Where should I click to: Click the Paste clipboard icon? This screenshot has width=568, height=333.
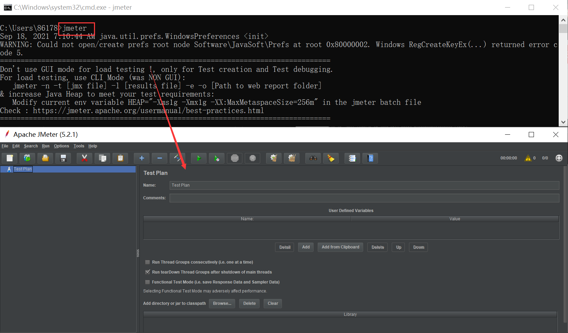(120, 158)
